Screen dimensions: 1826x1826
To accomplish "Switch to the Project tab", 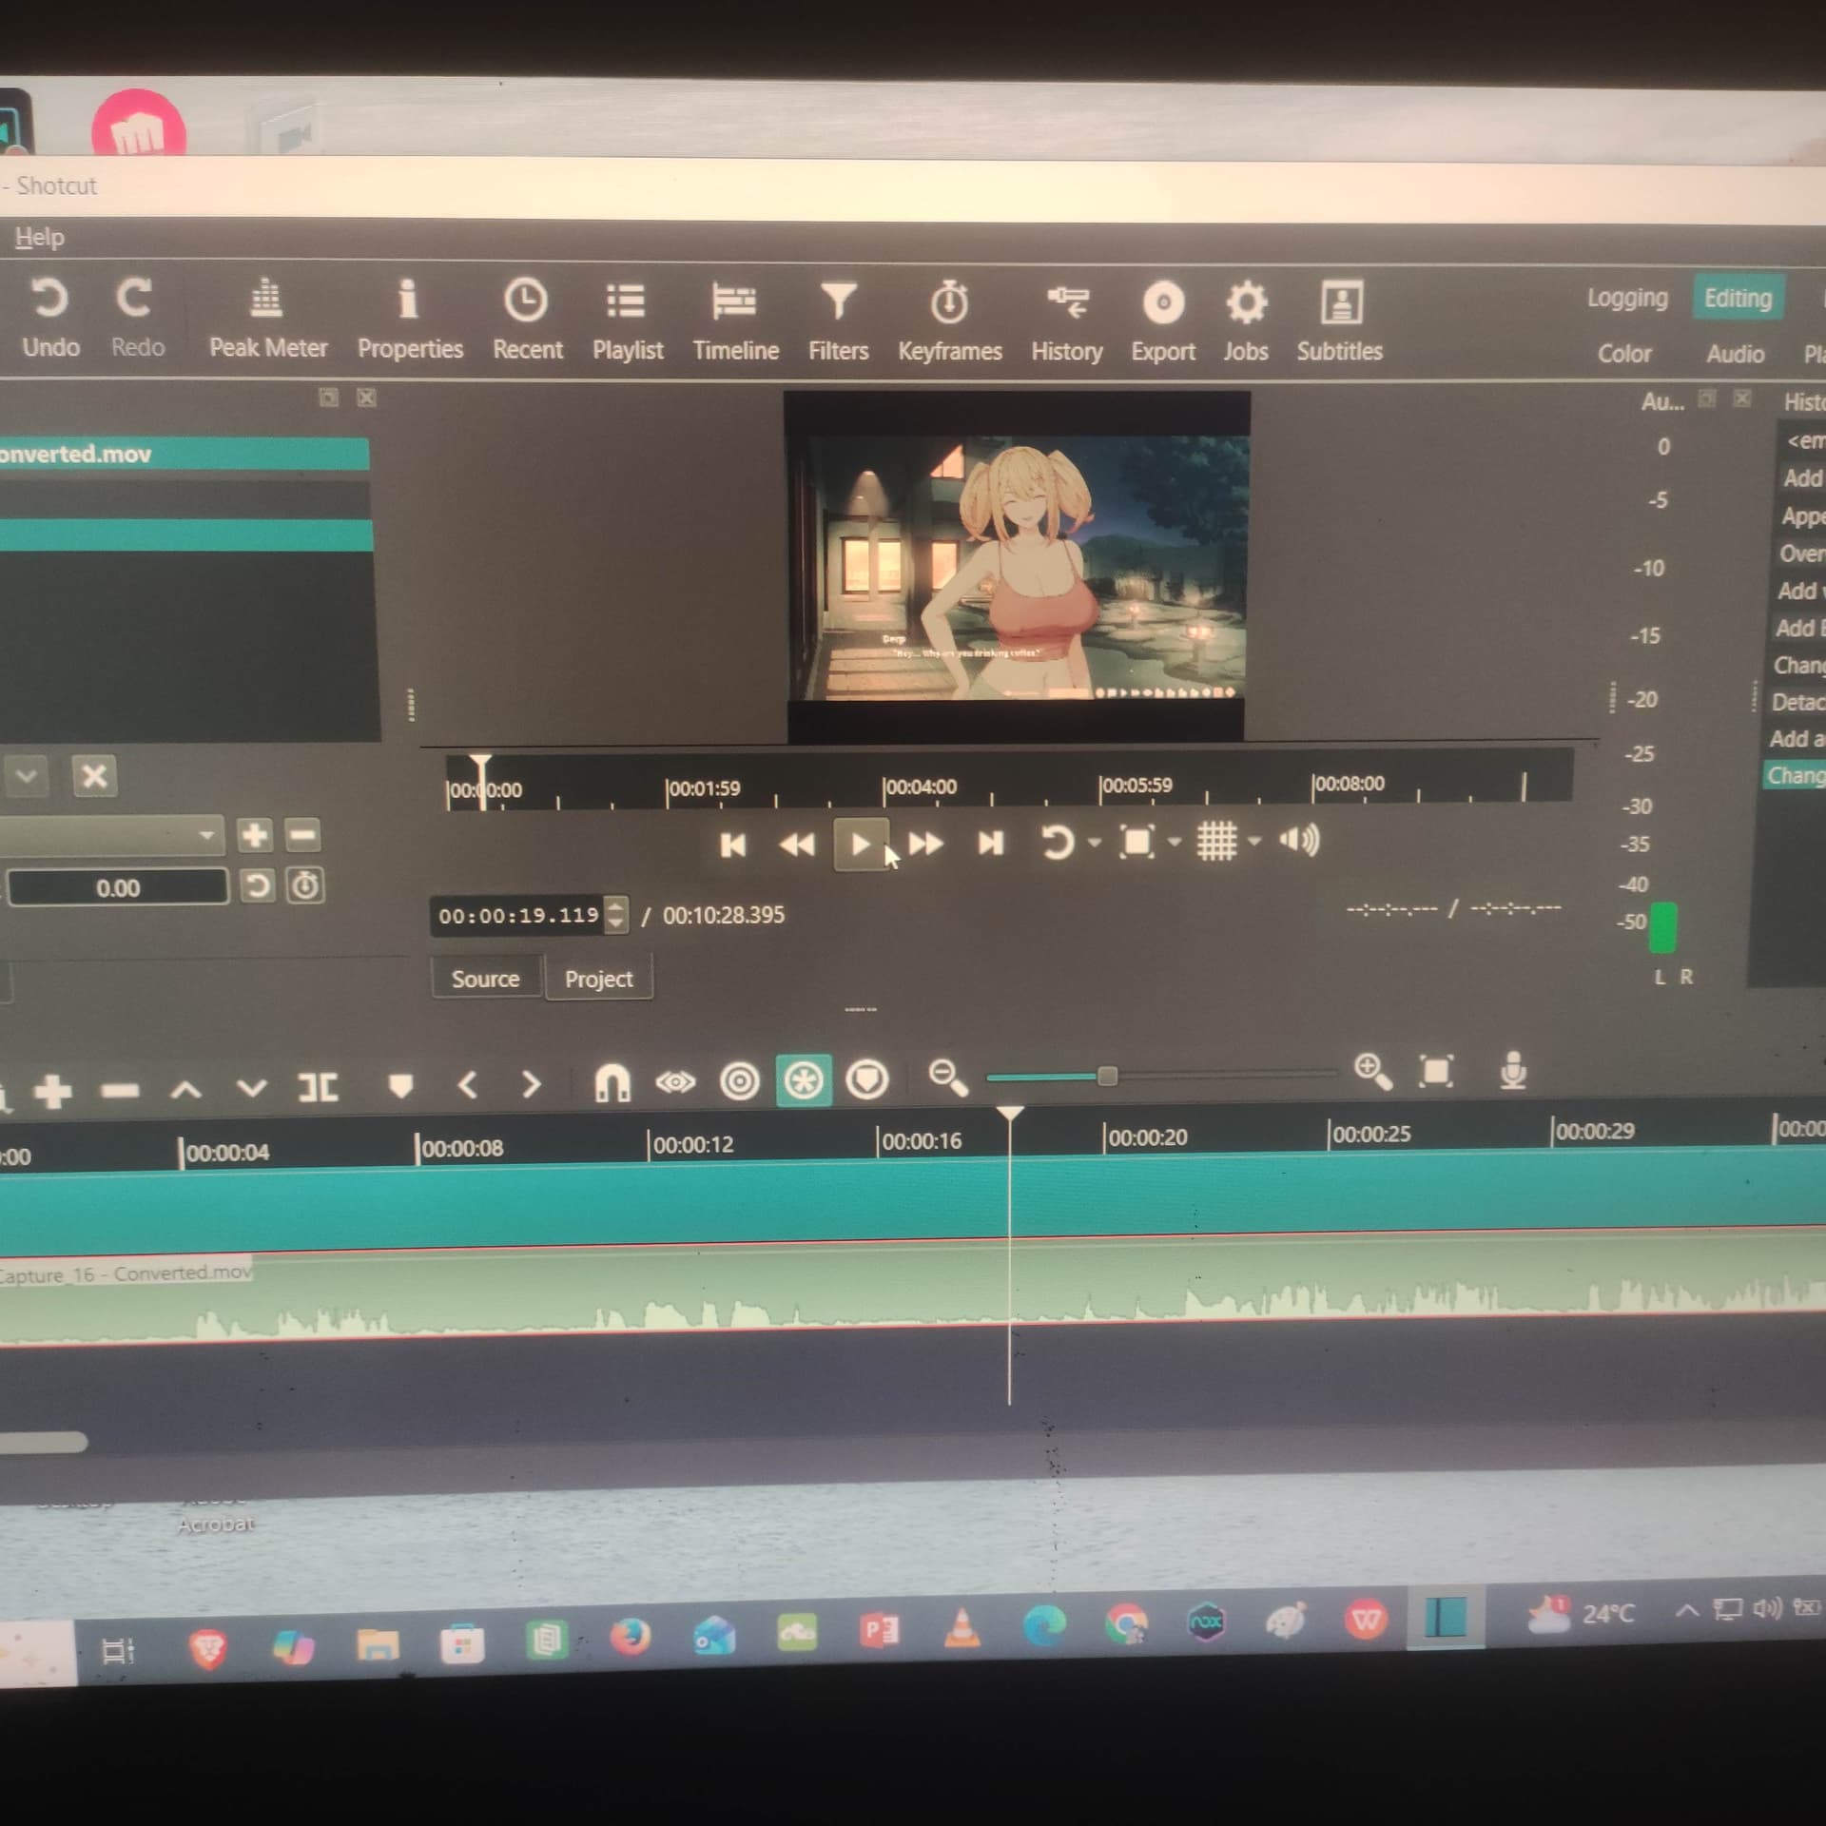I will (x=598, y=979).
